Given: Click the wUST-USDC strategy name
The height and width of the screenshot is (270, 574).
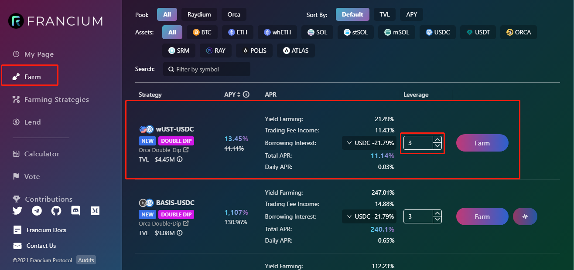Looking at the screenshot, I should [175, 129].
